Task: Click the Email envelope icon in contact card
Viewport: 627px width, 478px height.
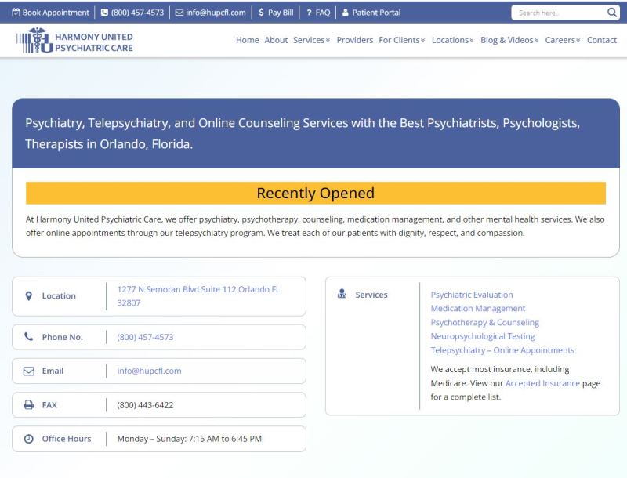Action: coord(29,371)
